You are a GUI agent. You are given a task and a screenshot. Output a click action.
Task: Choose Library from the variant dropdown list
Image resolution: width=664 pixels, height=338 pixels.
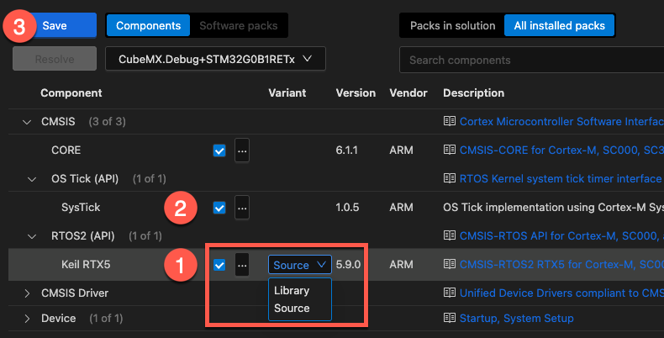(x=292, y=291)
